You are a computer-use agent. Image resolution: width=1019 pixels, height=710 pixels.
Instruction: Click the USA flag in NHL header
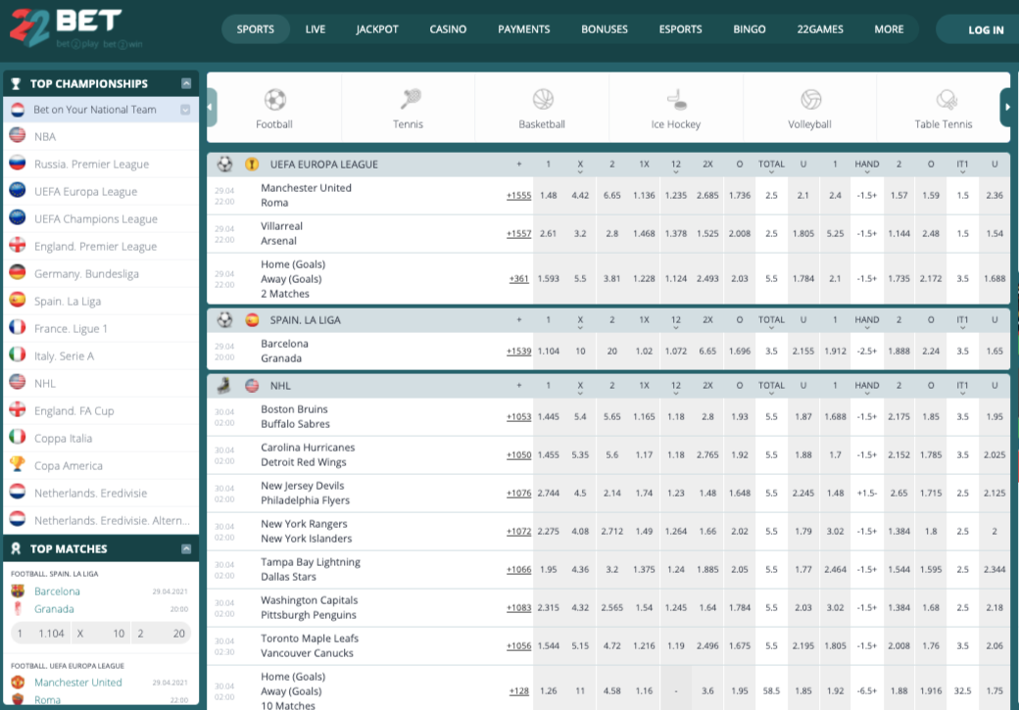[252, 386]
